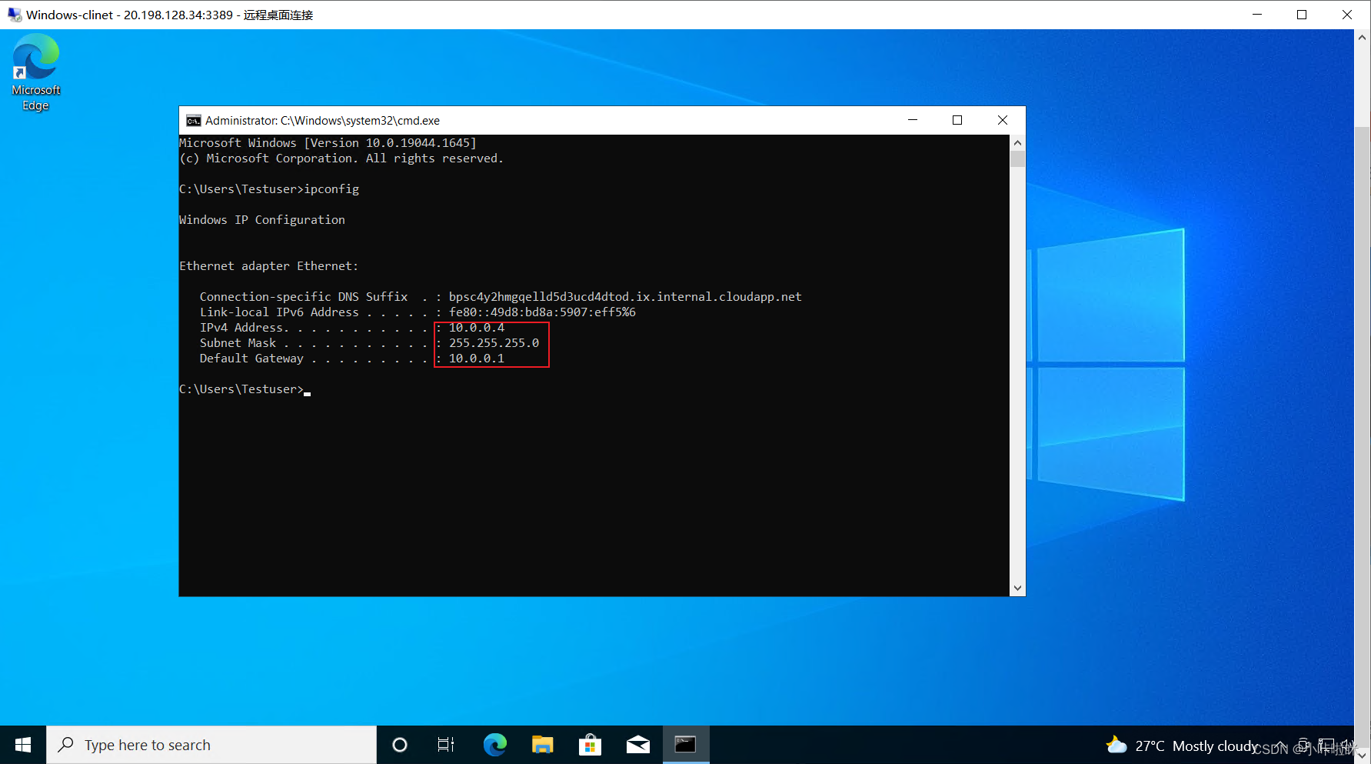
Task: Click the link-local IPv6 address value
Action: 542,312
